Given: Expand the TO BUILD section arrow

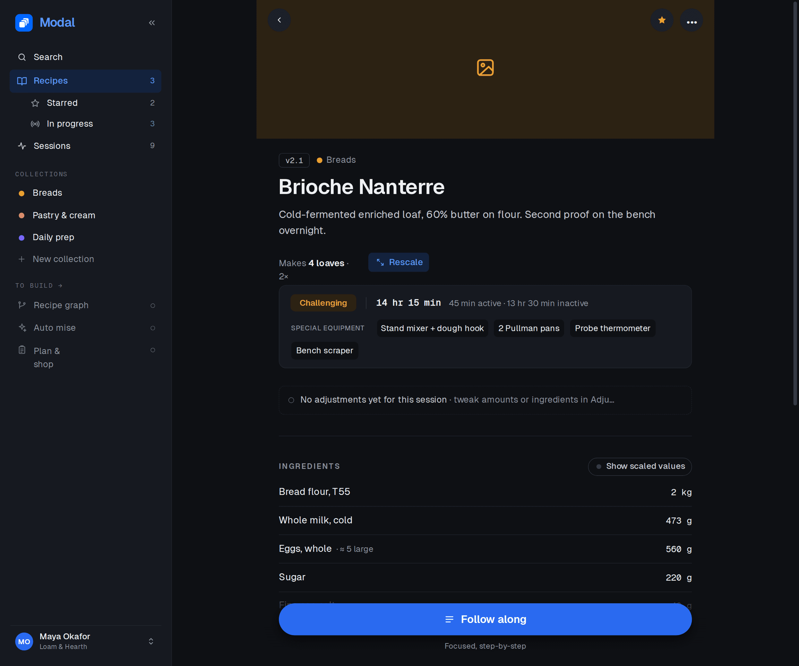Looking at the screenshot, I should (x=60, y=285).
